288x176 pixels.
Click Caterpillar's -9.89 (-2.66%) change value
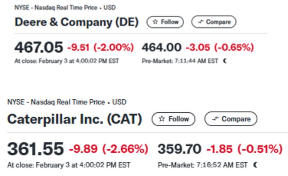coord(108,149)
